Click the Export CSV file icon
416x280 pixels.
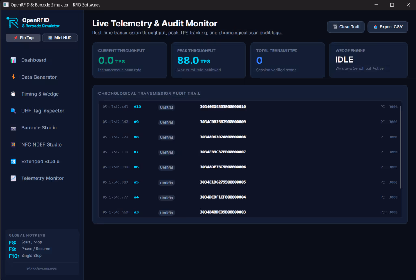[x=376, y=27]
